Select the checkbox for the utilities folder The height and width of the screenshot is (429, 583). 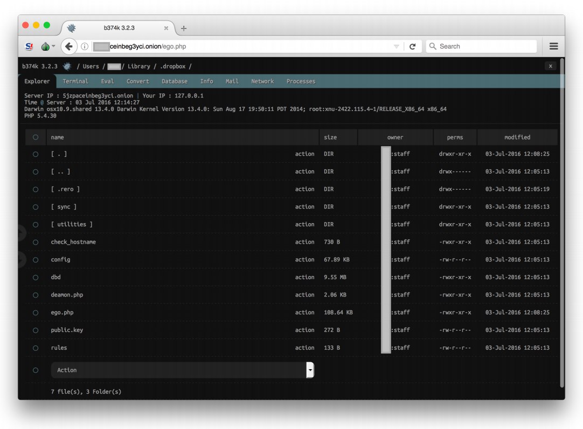(x=36, y=225)
